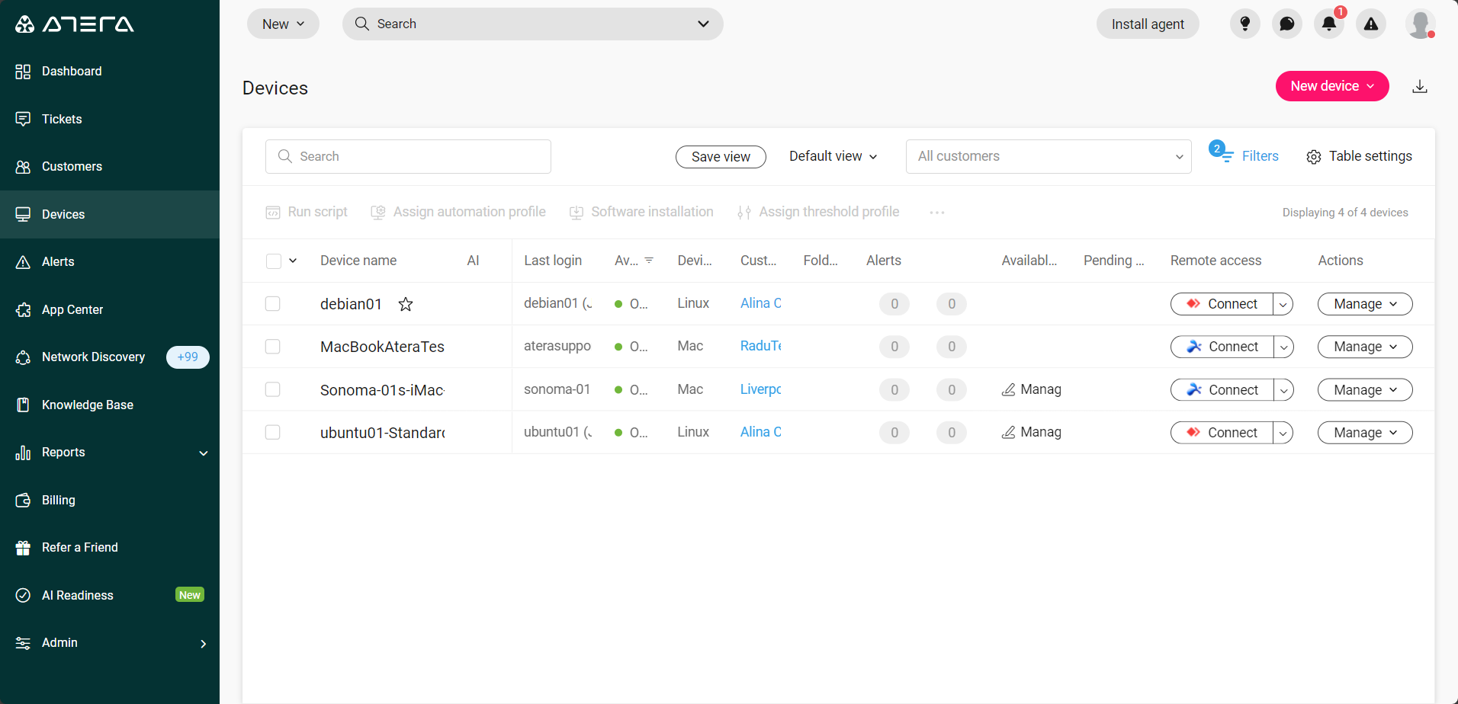This screenshot has height=704, width=1458.
Task: Select all devices header checkbox
Action: [x=274, y=261]
